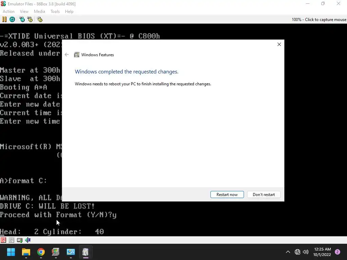Click the taskbar clock showing 12:25 AM
Image resolution: width=347 pixels, height=260 pixels.
coord(322,252)
